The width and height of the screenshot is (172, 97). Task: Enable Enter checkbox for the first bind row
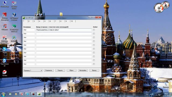(x=94, y=30)
